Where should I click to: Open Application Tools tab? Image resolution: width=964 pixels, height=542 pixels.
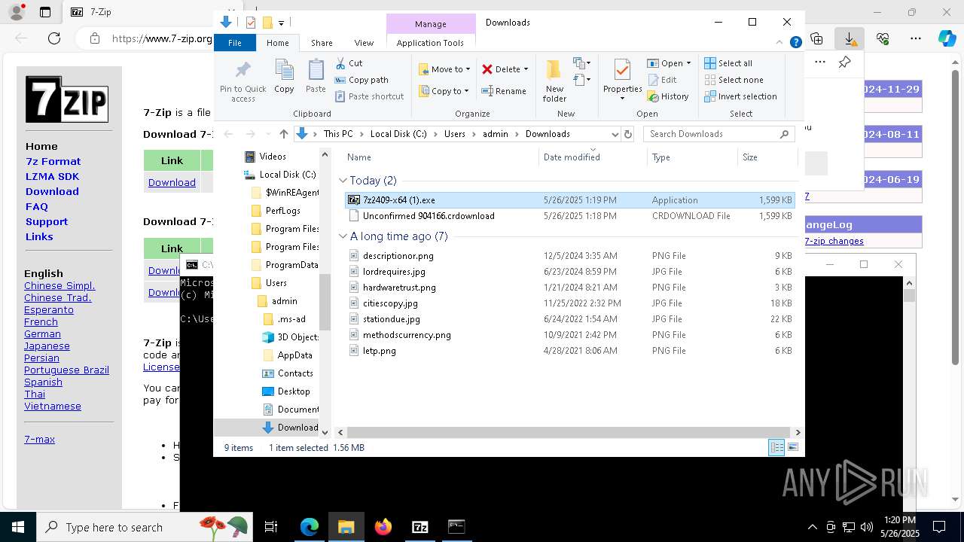point(430,43)
